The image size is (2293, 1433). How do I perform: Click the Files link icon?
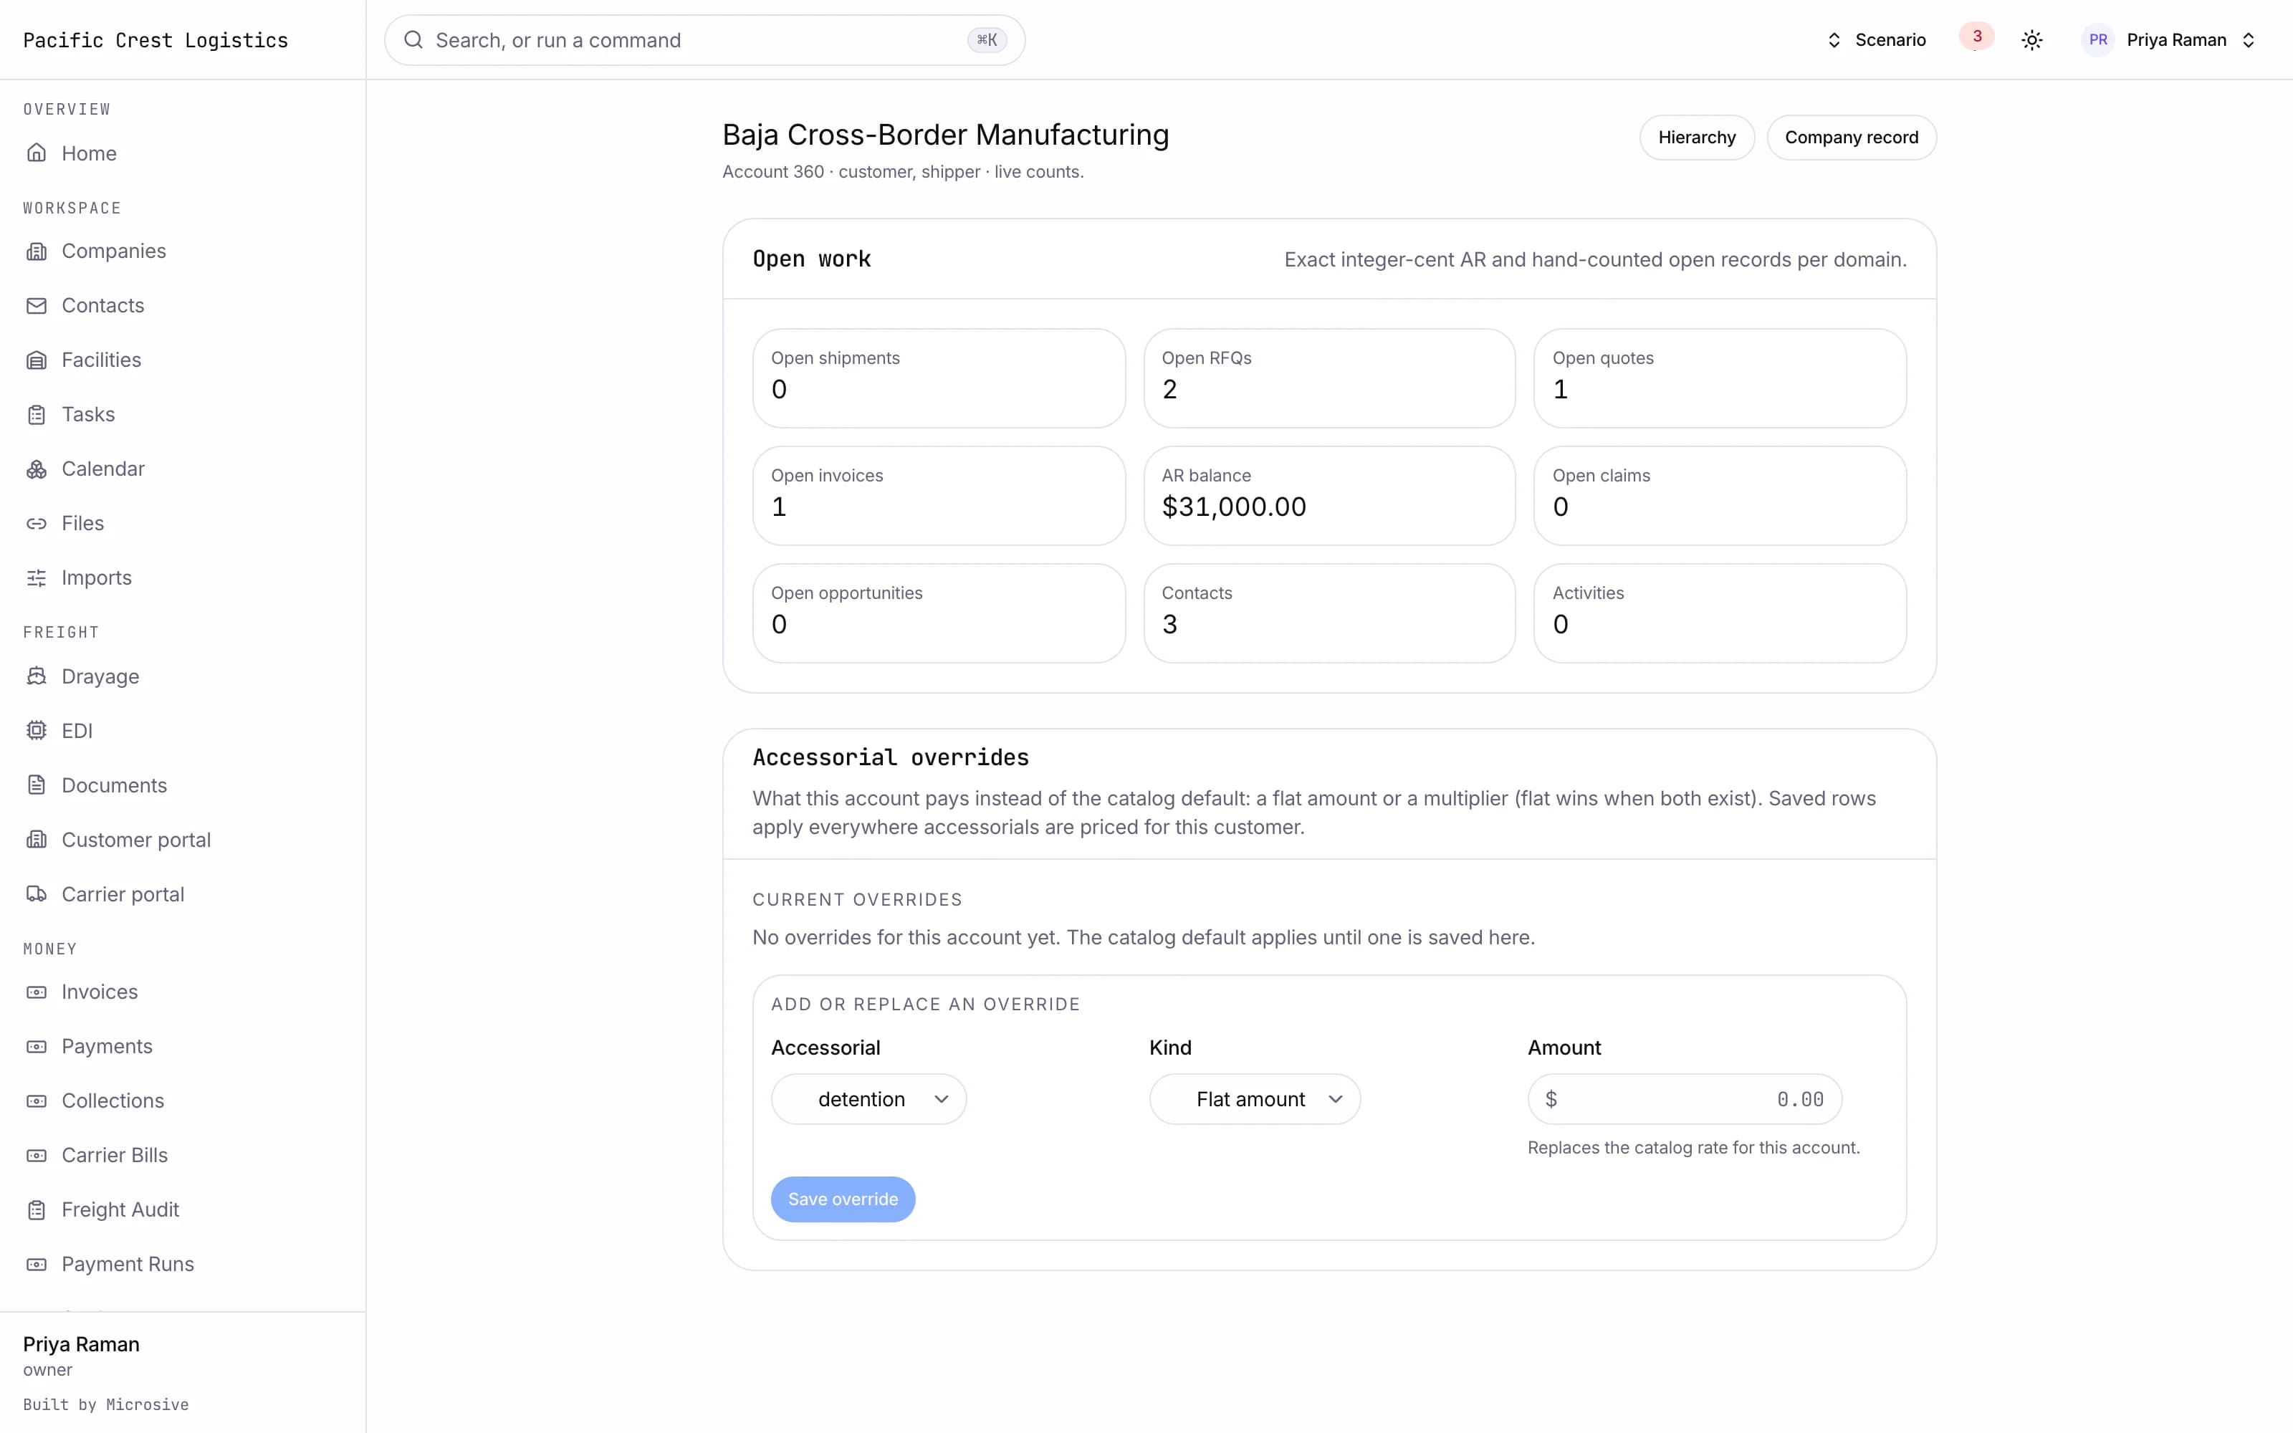click(x=36, y=523)
